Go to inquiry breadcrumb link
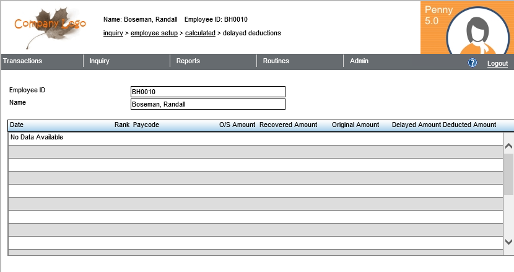Image resolution: width=514 pixels, height=272 pixels. [x=113, y=33]
